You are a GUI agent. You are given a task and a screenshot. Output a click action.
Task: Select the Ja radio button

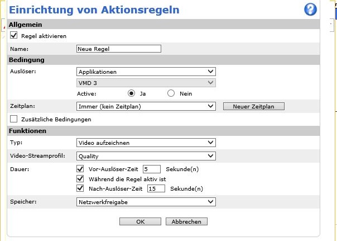(132, 93)
